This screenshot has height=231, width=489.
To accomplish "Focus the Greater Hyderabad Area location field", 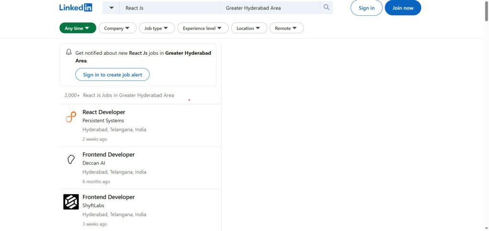I will (x=270, y=8).
